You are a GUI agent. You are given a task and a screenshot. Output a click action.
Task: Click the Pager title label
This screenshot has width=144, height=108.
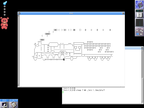click(139, 29)
